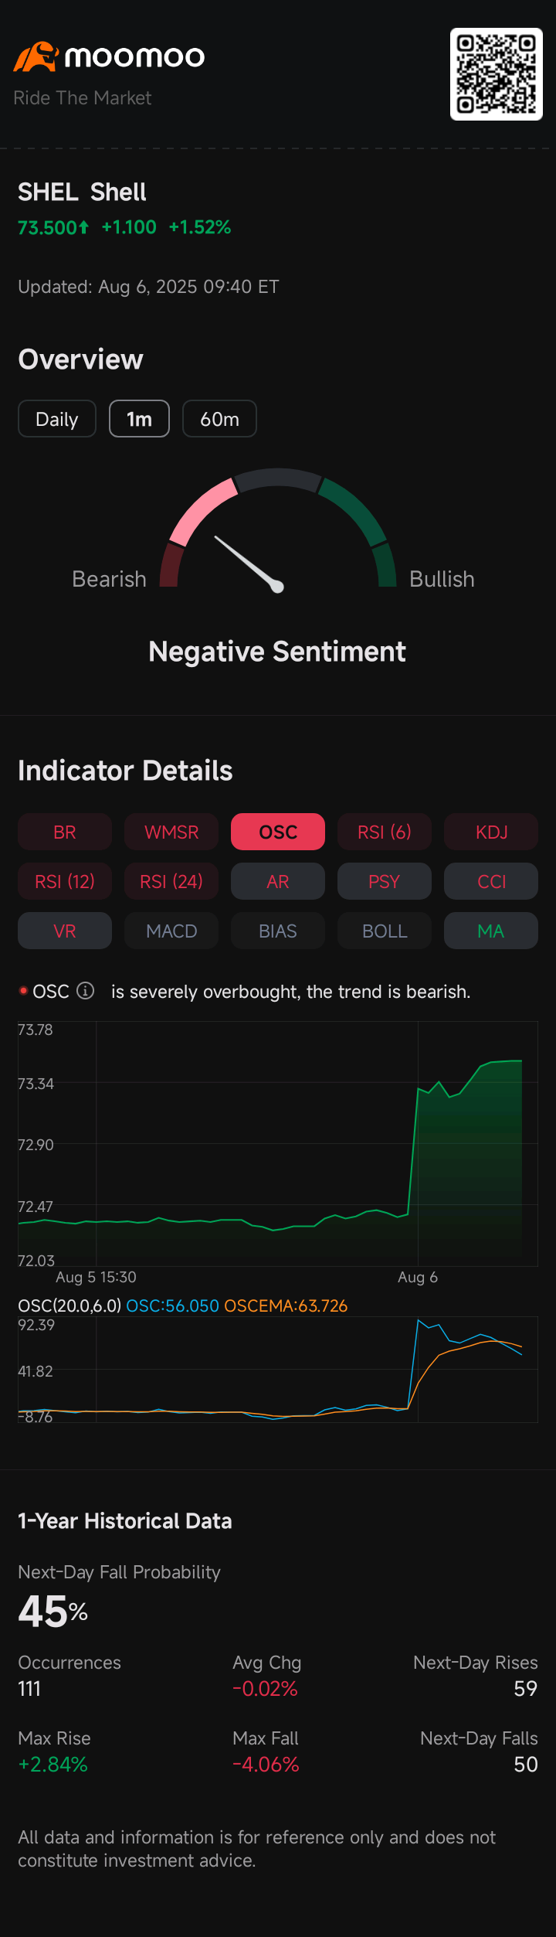Switch to the BR indicator
The height and width of the screenshot is (1937, 556).
pyautogui.click(x=65, y=832)
